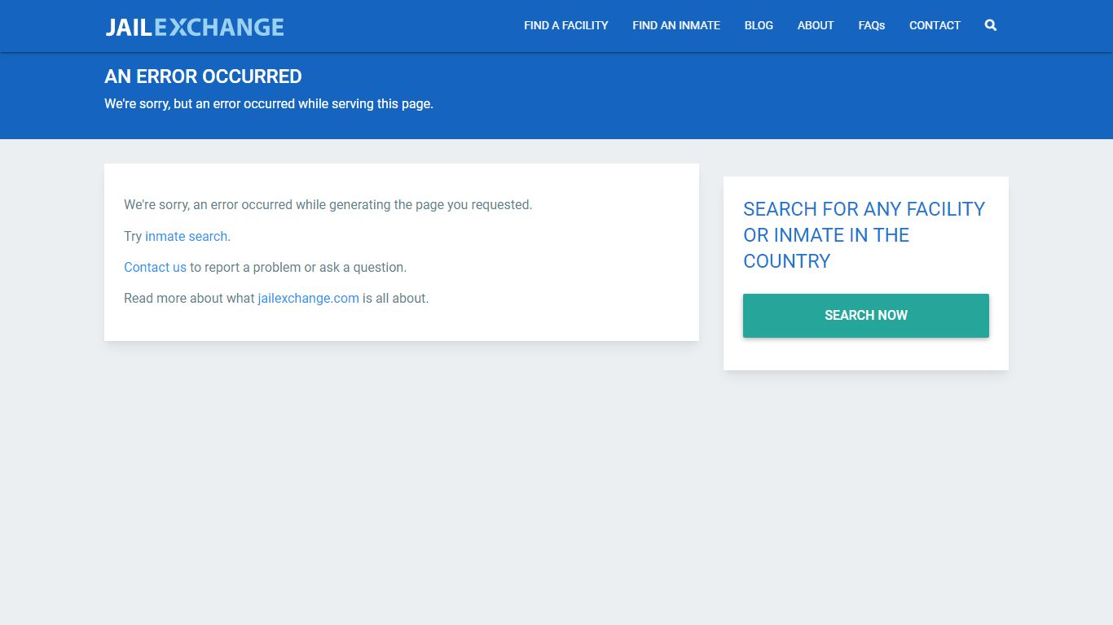
Task: Click the word Try before inmate search
Action: pos(133,236)
